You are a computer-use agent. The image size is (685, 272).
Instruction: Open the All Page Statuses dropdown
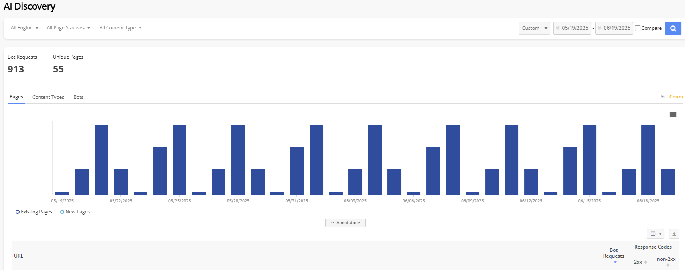click(68, 28)
